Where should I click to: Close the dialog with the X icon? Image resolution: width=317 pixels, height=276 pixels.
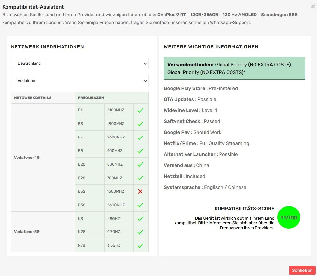[313, 7]
